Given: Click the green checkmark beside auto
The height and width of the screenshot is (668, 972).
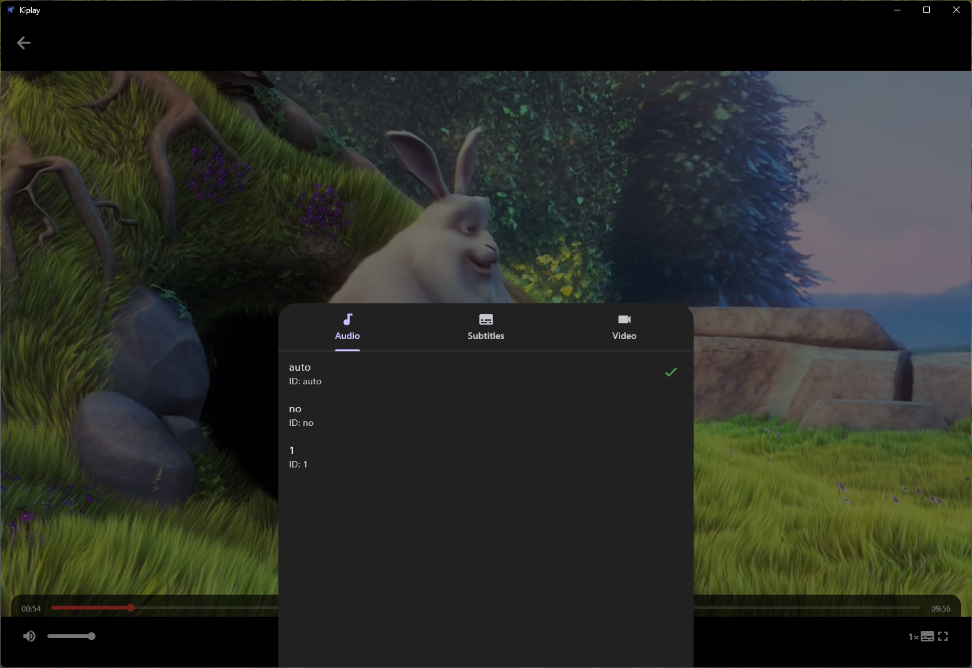Looking at the screenshot, I should coord(671,372).
